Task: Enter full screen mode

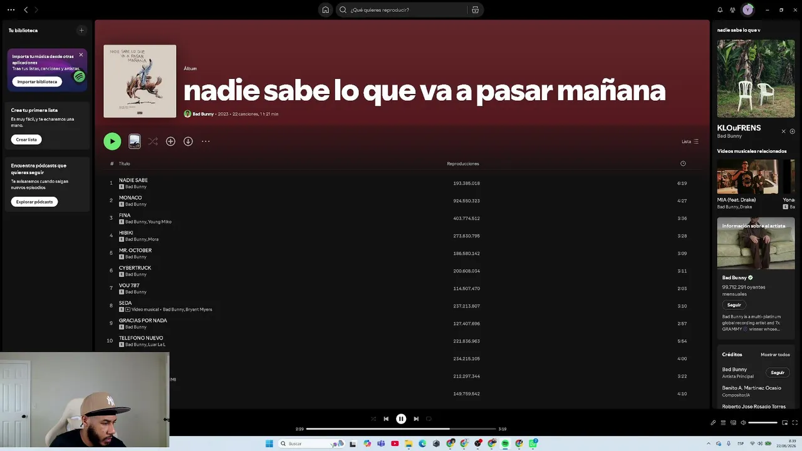Action: 794,423
